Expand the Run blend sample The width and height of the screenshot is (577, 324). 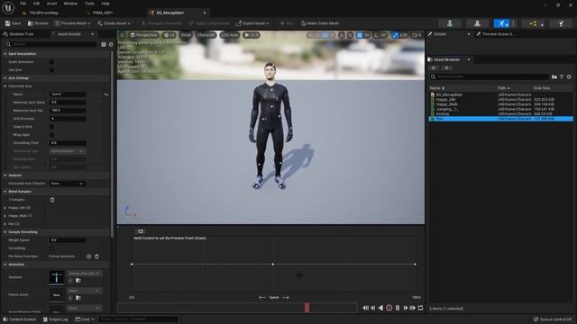click(5, 224)
